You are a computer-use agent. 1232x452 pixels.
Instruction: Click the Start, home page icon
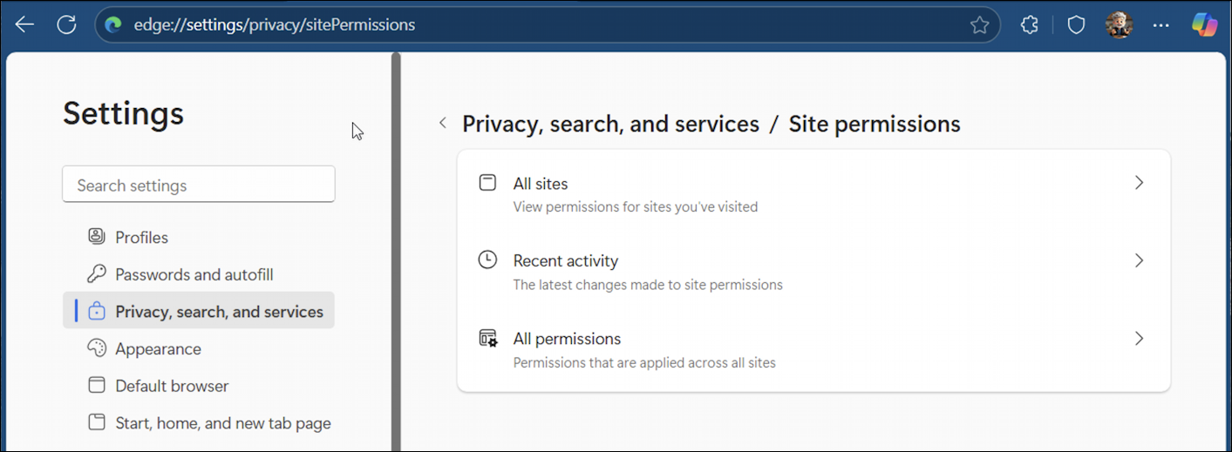click(x=97, y=423)
